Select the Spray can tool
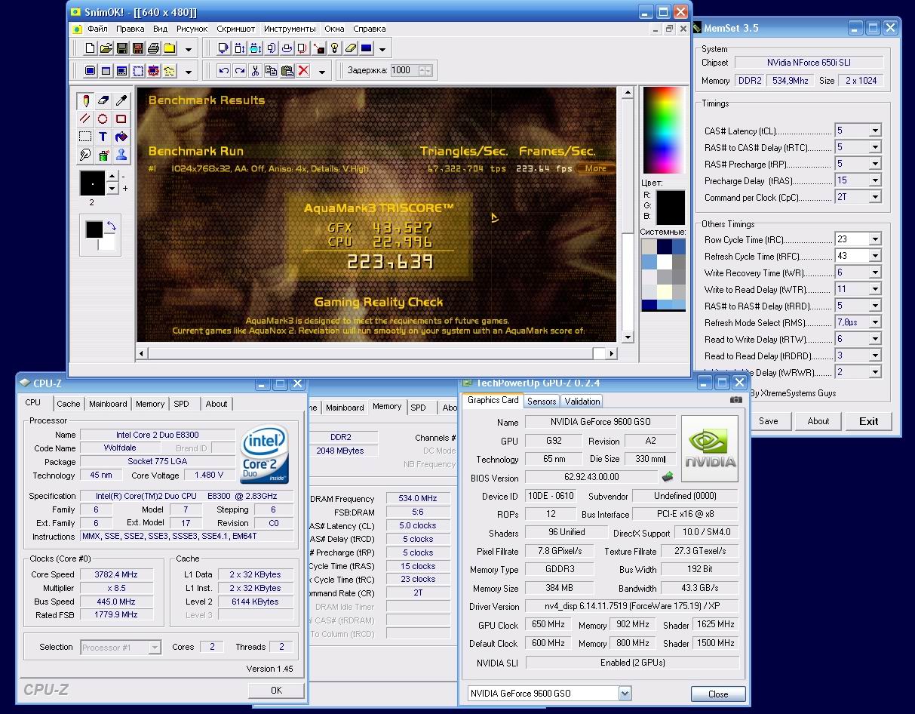Image resolution: width=915 pixels, height=714 pixels. pos(103,155)
